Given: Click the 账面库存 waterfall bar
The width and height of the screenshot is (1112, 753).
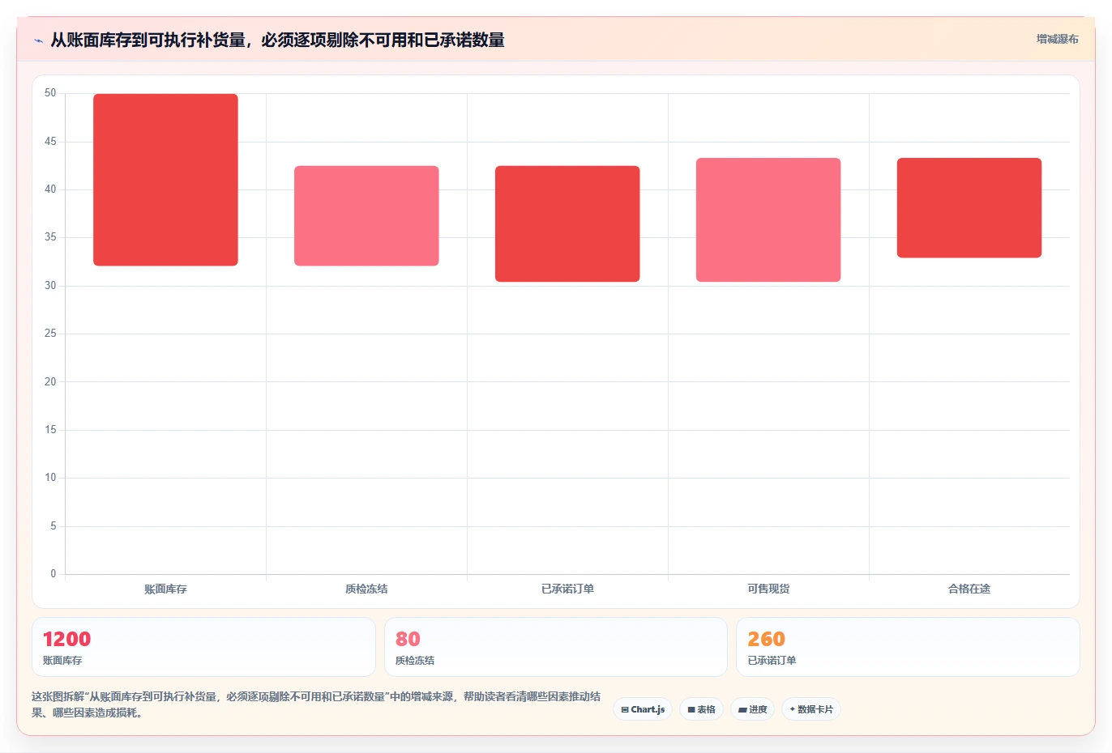Looking at the screenshot, I should click(x=165, y=180).
